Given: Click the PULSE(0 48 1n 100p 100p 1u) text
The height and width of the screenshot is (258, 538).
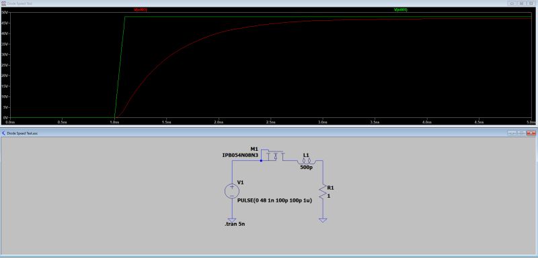Looking at the screenshot, I should tap(274, 200).
